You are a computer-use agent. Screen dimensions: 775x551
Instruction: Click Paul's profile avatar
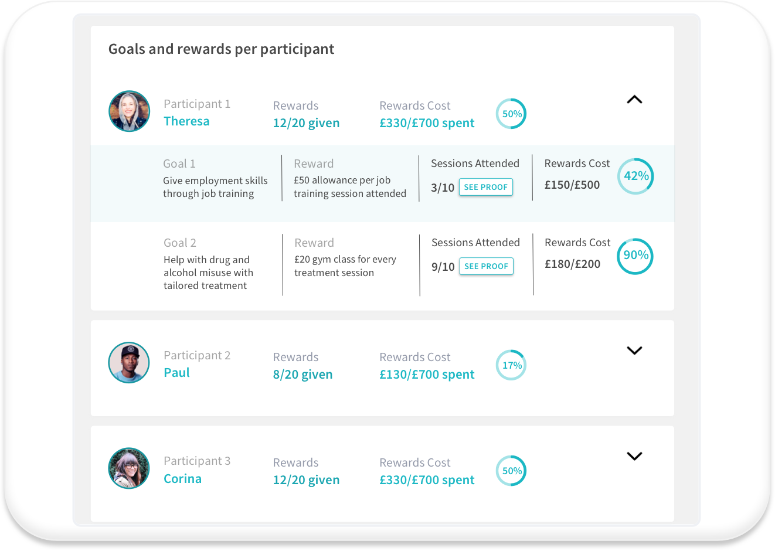click(129, 363)
